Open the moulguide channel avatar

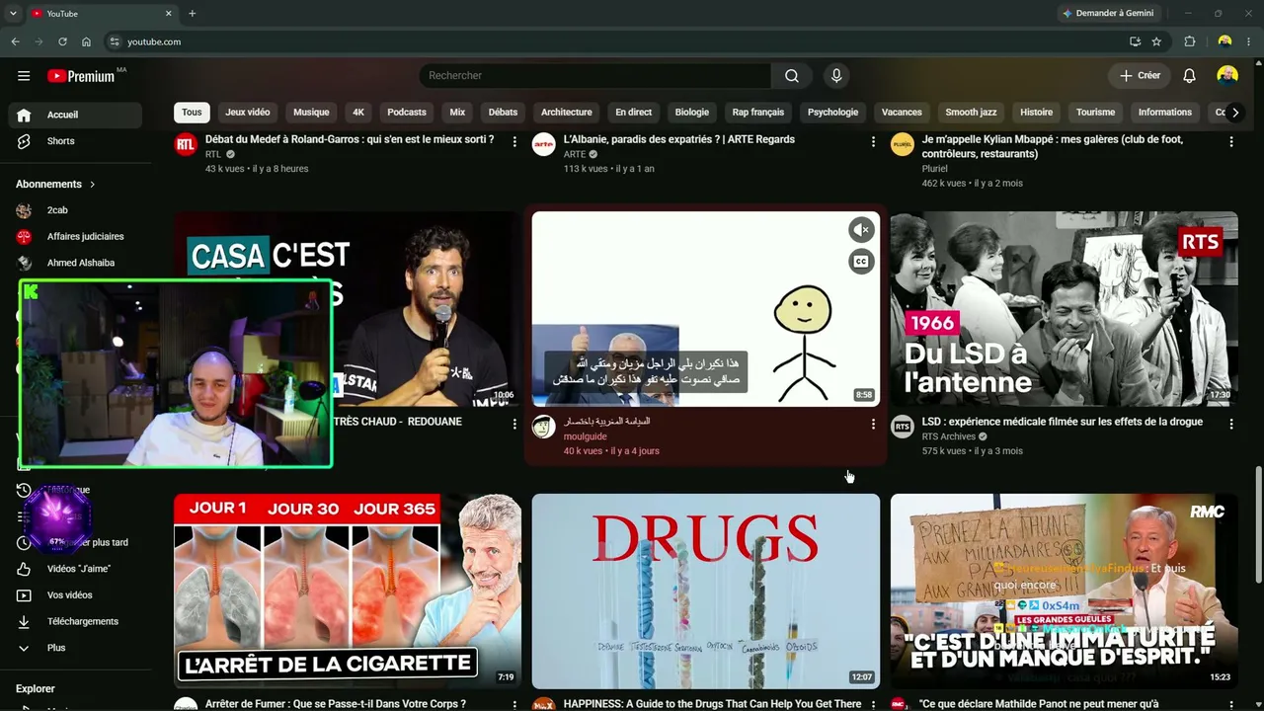(543, 427)
